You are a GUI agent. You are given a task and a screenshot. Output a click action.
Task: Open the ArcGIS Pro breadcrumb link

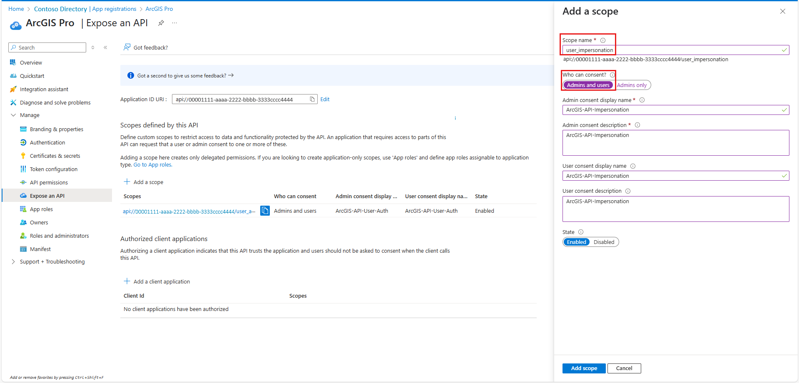159,9
